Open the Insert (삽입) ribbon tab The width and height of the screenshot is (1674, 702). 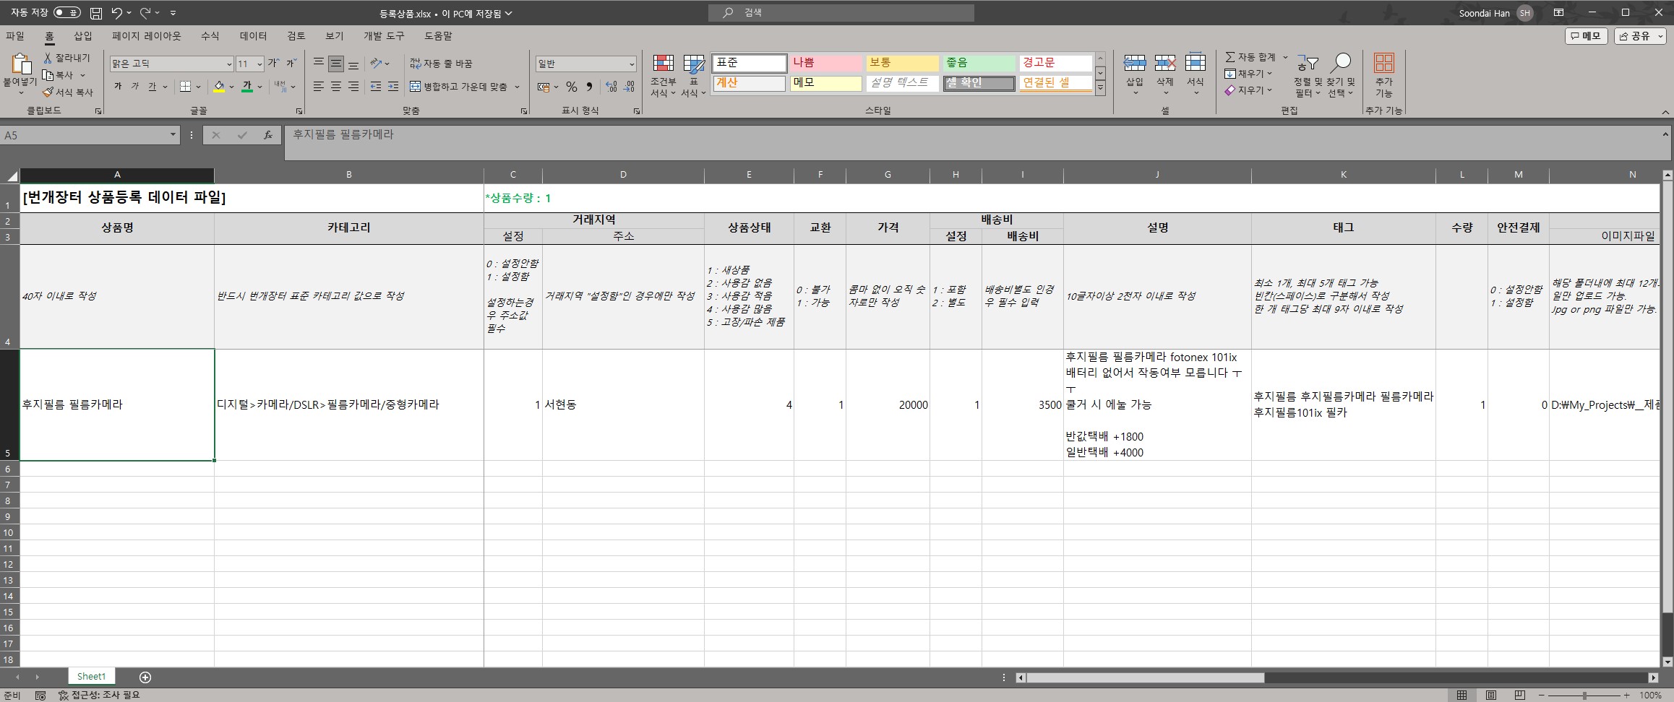tap(83, 36)
